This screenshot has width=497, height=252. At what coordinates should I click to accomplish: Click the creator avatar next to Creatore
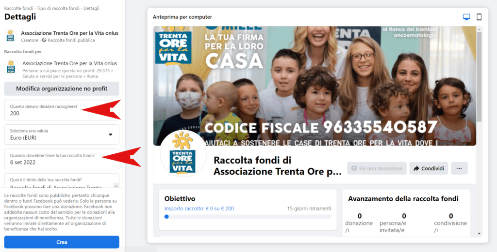tap(11, 36)
